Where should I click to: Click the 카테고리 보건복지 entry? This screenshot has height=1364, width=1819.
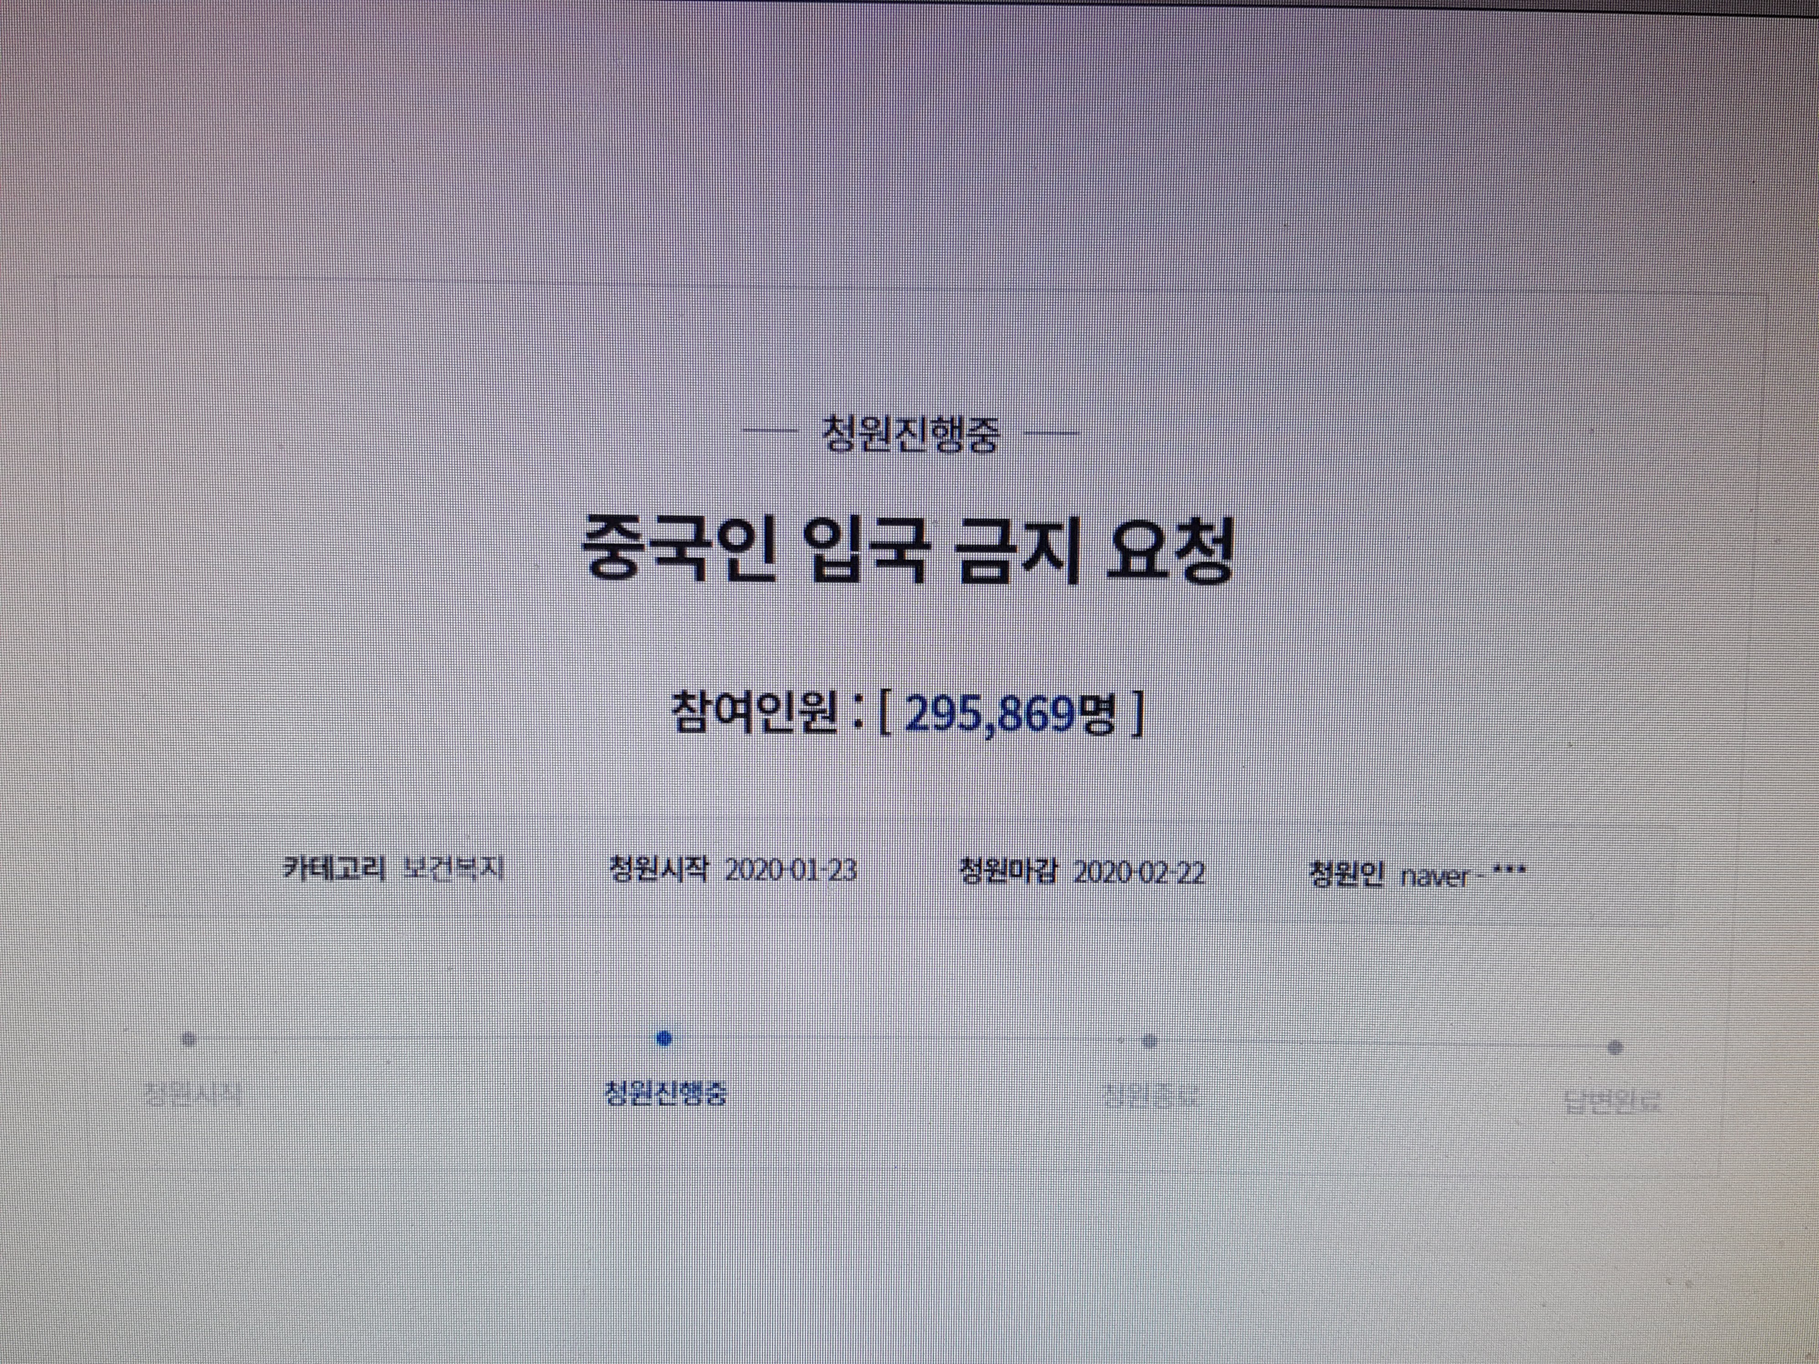[x=393, y=868]
